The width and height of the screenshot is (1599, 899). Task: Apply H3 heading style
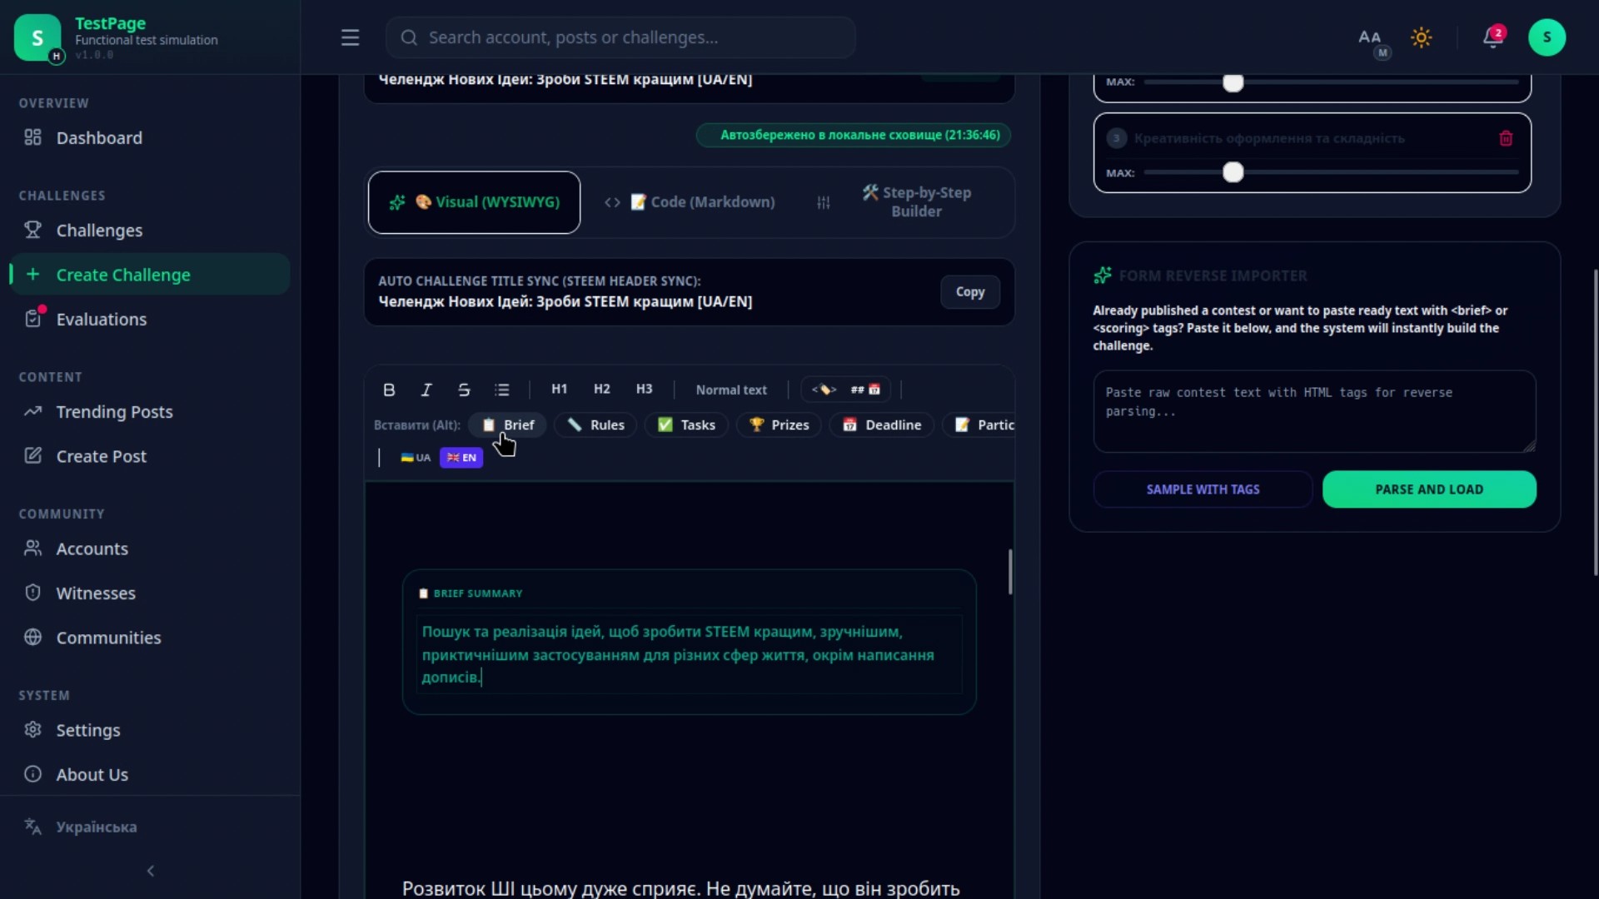pos(645,389)
